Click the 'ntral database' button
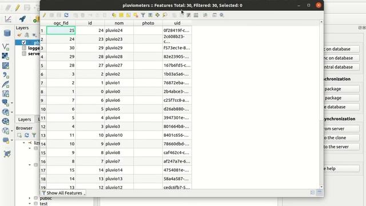Image resolution: width=366 pixels, height=206 pixels. click(x=341, y=67)
